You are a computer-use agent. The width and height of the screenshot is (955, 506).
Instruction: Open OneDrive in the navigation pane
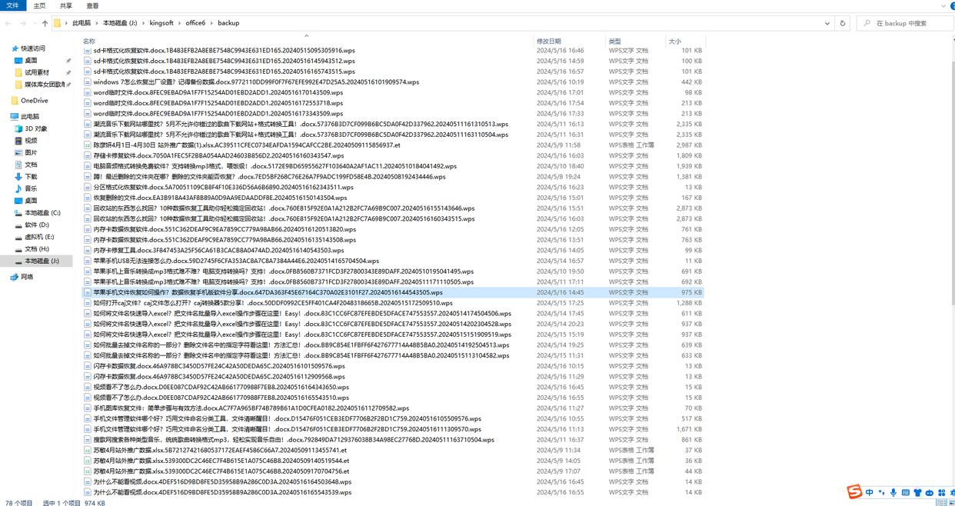pyautogui.click(x=34, y=101)
